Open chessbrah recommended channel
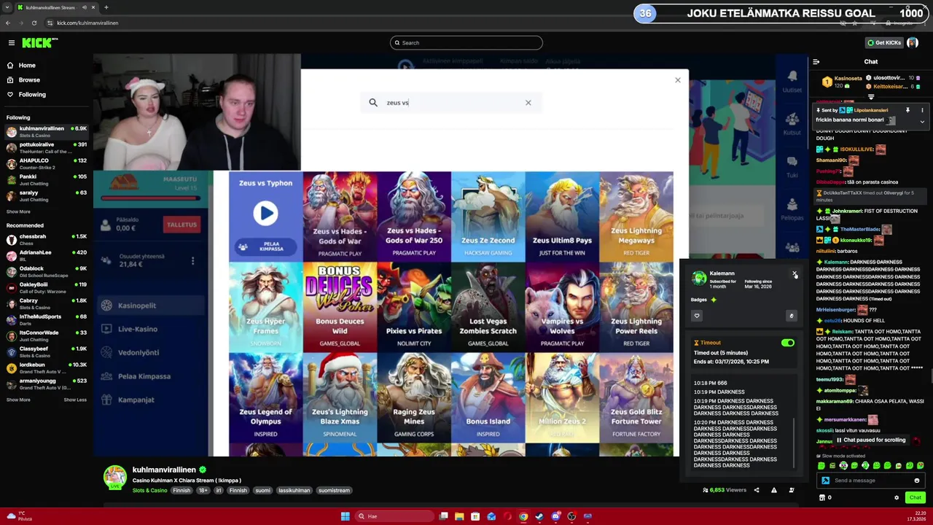Image resolution: width=933 pixels, height=525 pixels. pos(47,240)
